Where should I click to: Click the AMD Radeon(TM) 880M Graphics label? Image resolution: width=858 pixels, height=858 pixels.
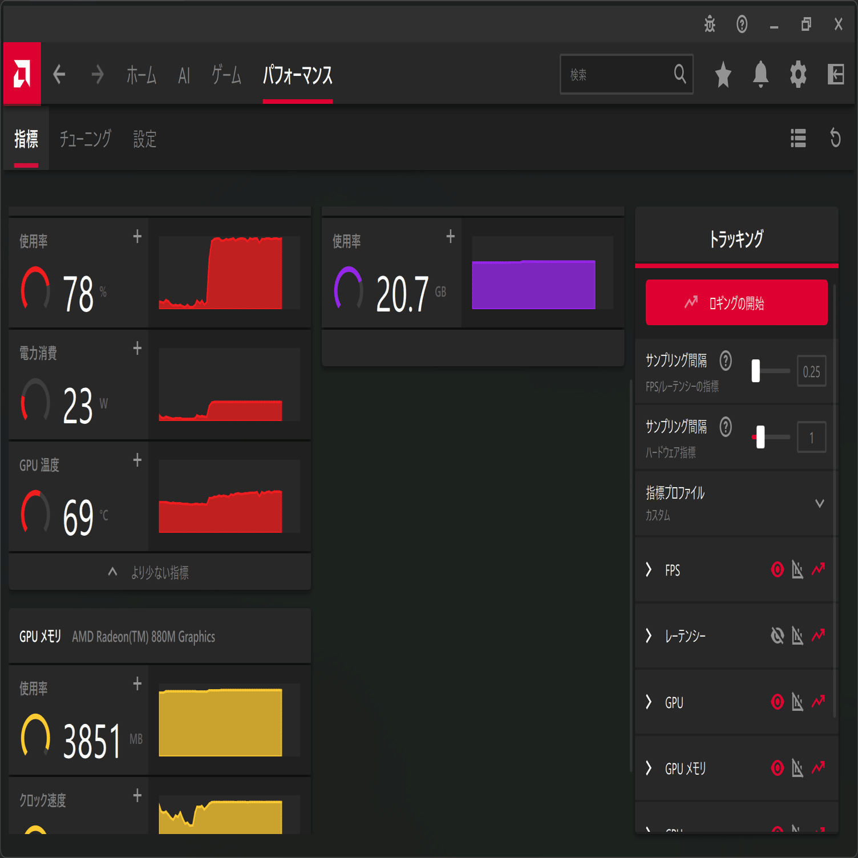pyautogui.click(x=144, y=637)
